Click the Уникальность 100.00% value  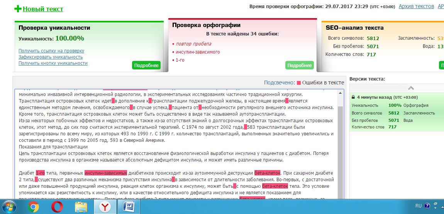click(x=69, y=38)
